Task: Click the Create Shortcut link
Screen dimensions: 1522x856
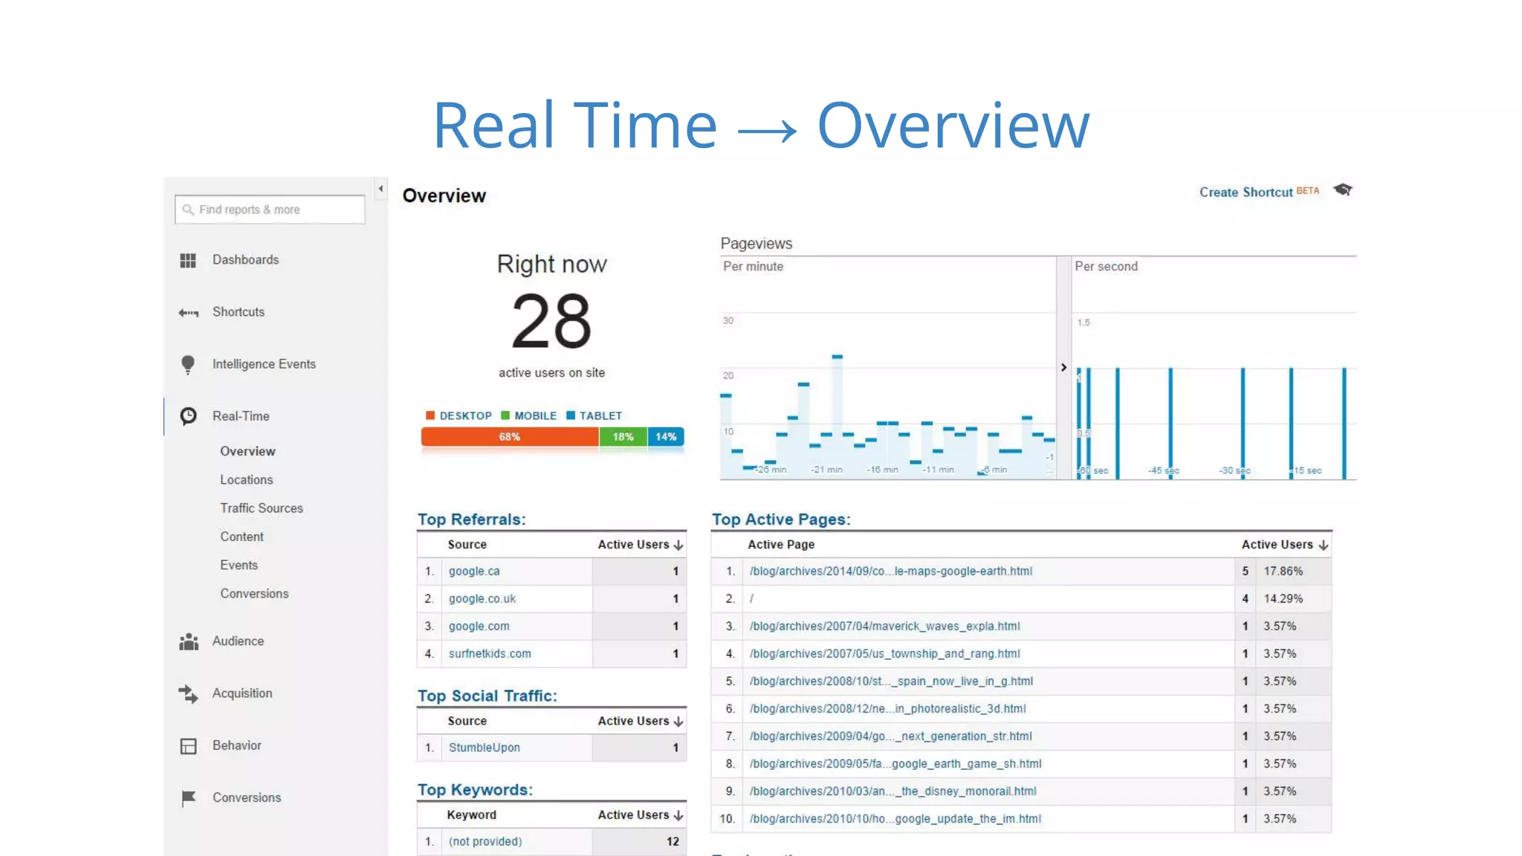Action: [1246, 192]
